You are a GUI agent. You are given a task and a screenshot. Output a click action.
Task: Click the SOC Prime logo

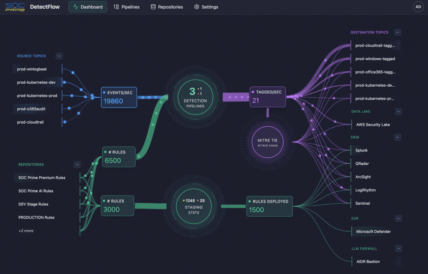(x=15, y=7)
